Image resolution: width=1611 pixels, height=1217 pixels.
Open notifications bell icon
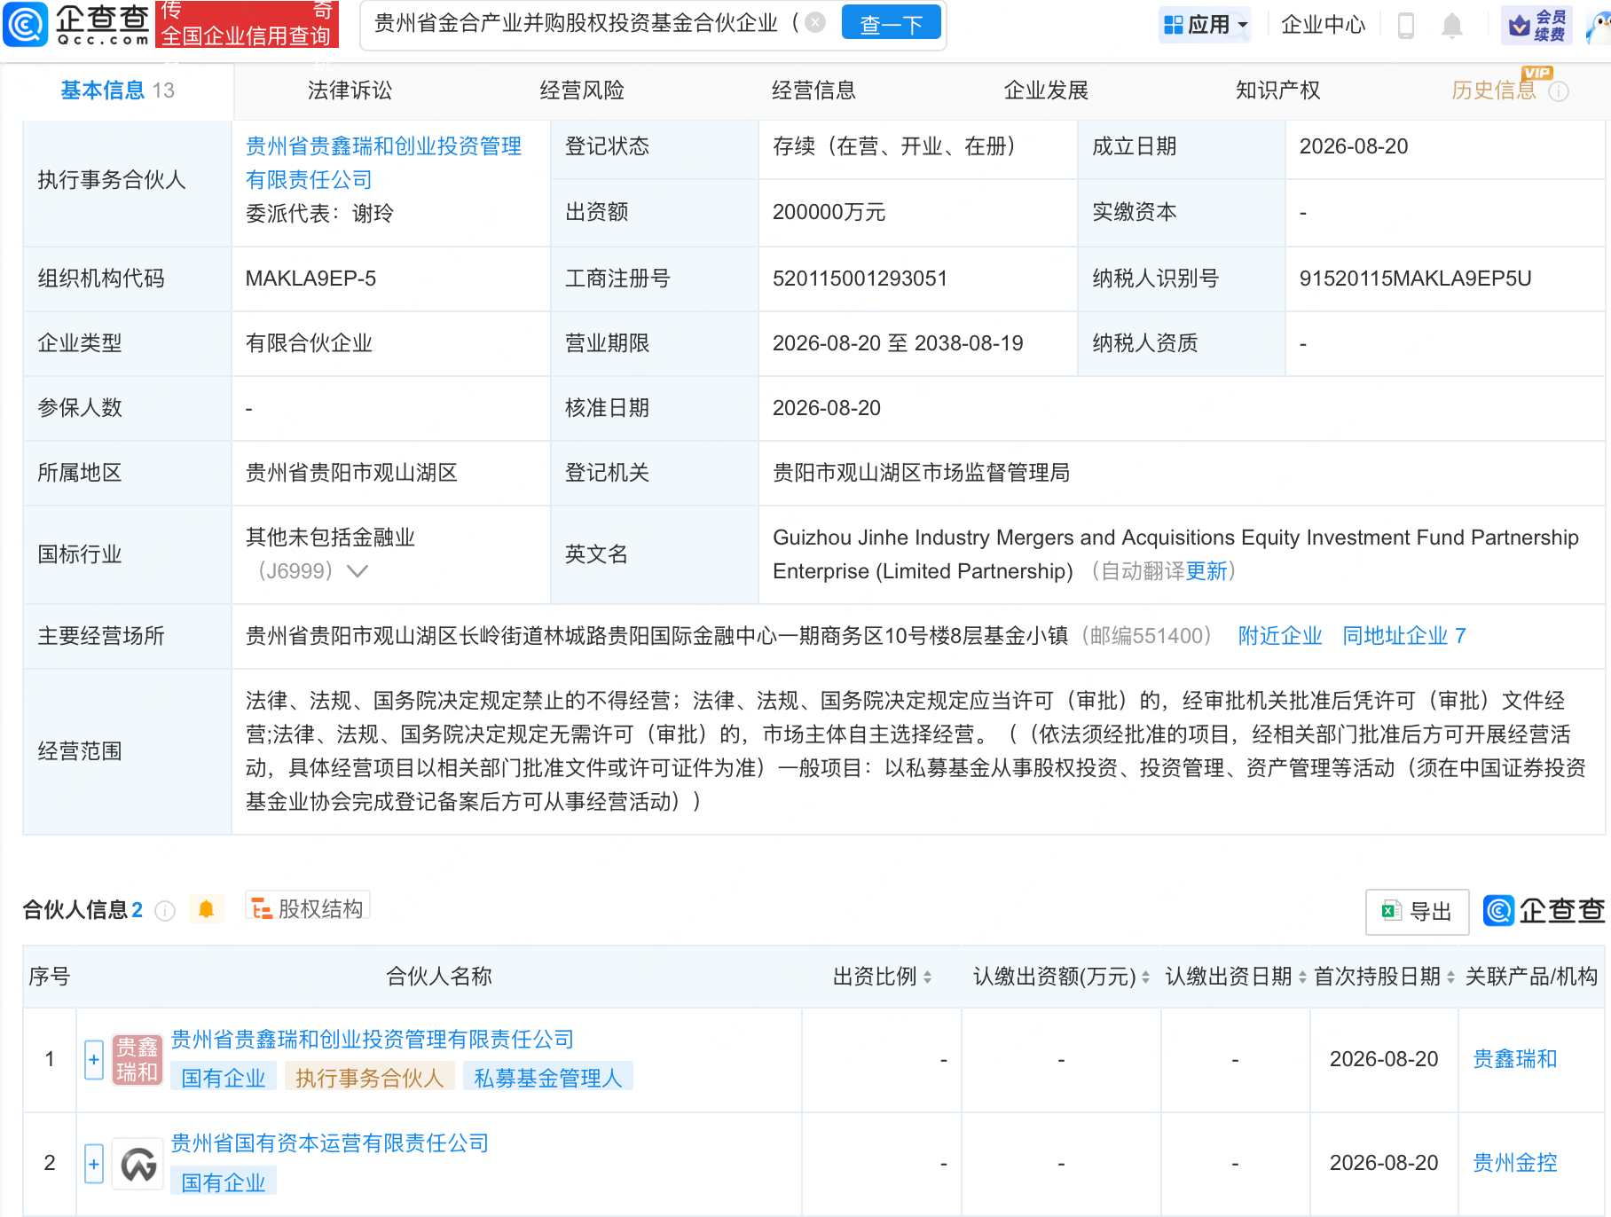tap(1452, 25)
